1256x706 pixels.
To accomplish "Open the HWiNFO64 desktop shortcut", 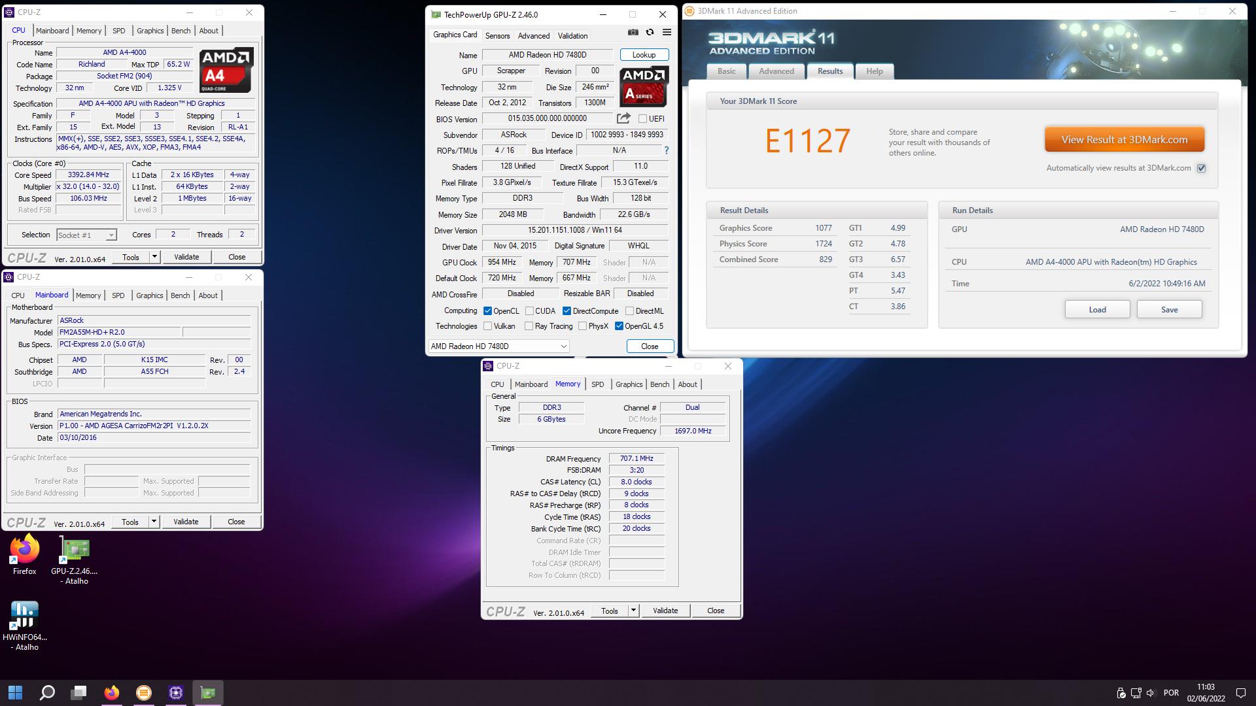I will [24, 626].
